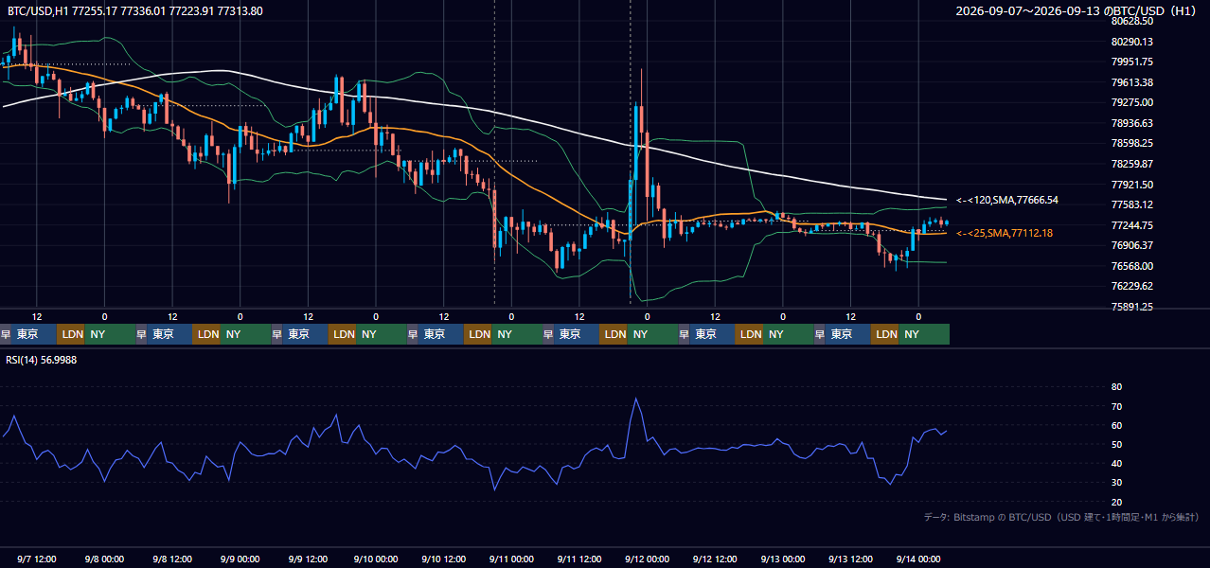Click the Bitstamp data source note

tap(1061, 517)
